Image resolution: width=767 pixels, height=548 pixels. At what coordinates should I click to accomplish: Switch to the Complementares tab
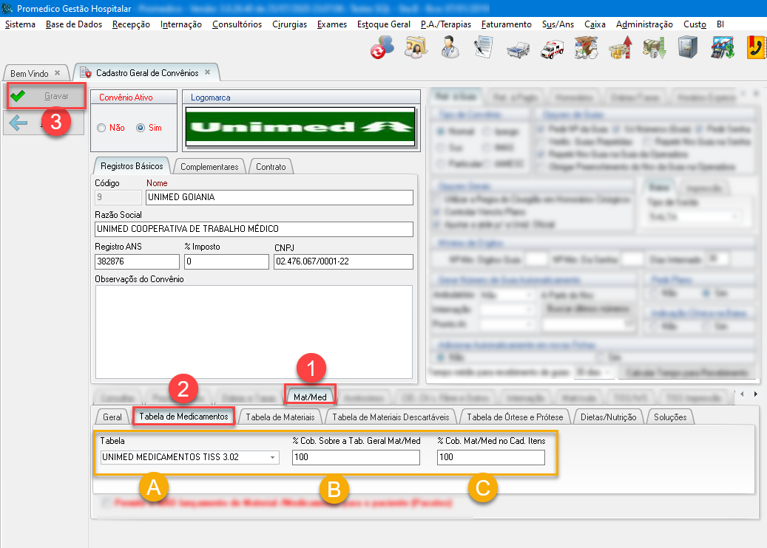(209, 167)
